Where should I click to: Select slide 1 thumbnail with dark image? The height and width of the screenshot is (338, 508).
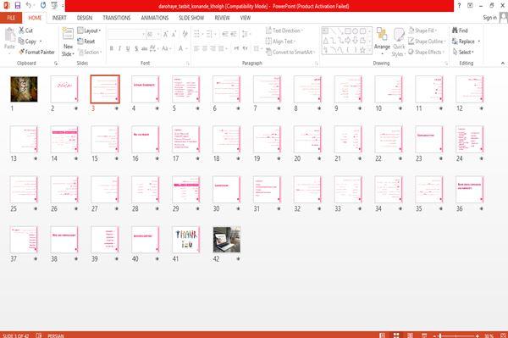(x=24, y=89)
